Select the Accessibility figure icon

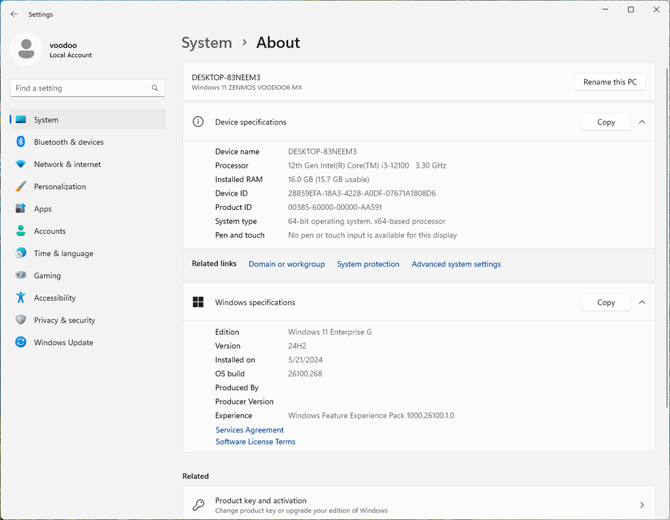(x=21, y=298)
